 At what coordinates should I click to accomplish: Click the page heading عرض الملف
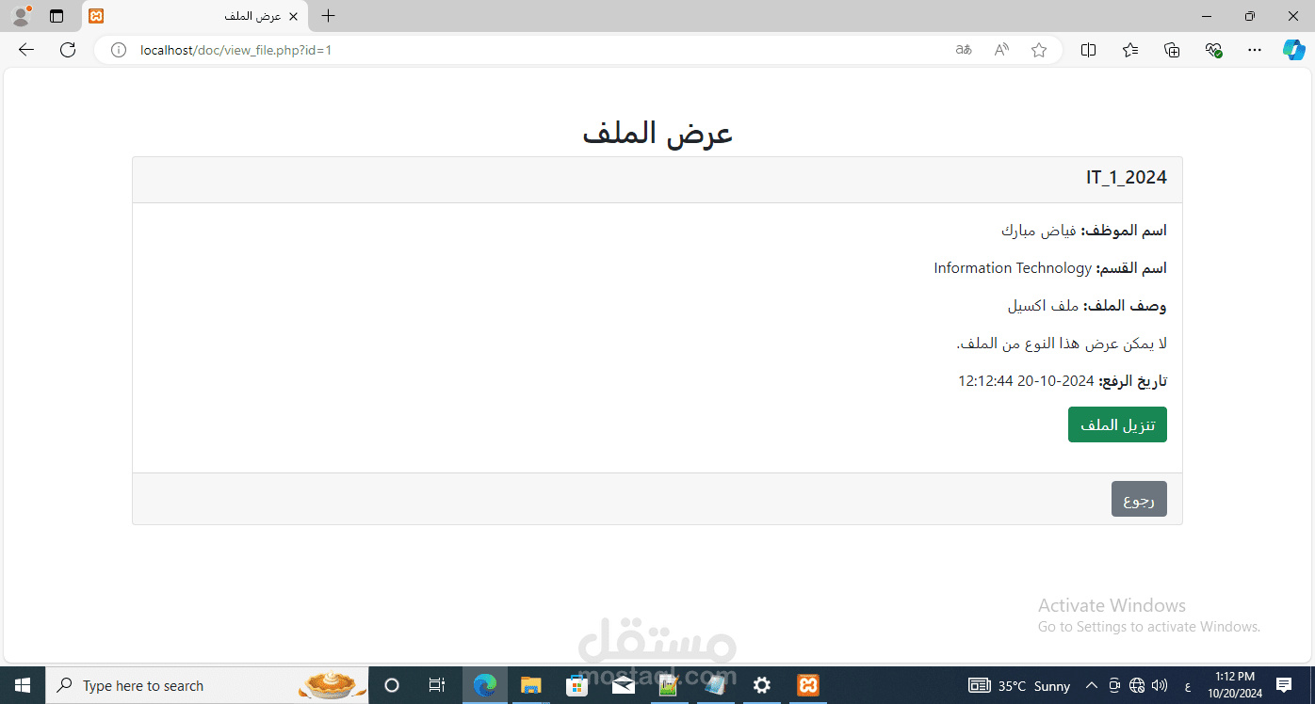point(657,132)
